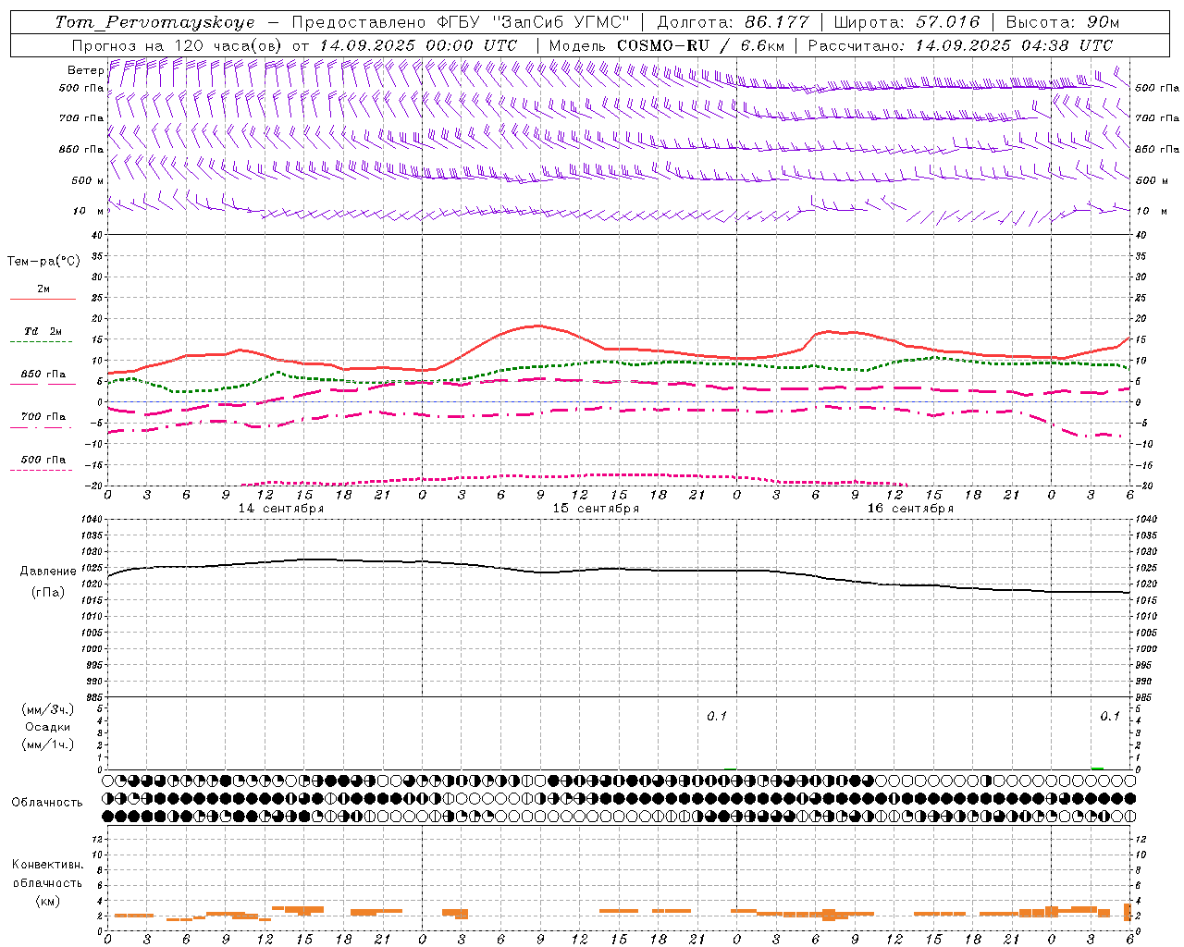Click the model name COSMO-RU / 6.6км
The width and height of the screenshot is (1184, 947).
pyautogui.click(x=700, y=45)
